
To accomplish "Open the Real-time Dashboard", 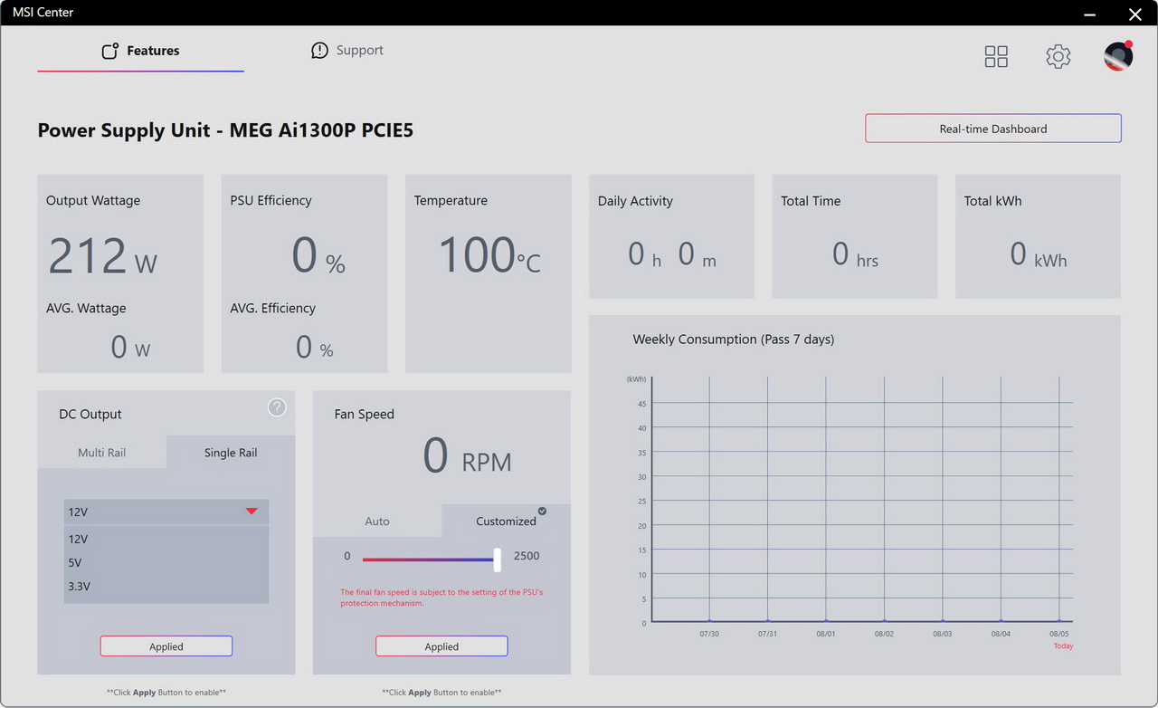I will coord(993,129).
